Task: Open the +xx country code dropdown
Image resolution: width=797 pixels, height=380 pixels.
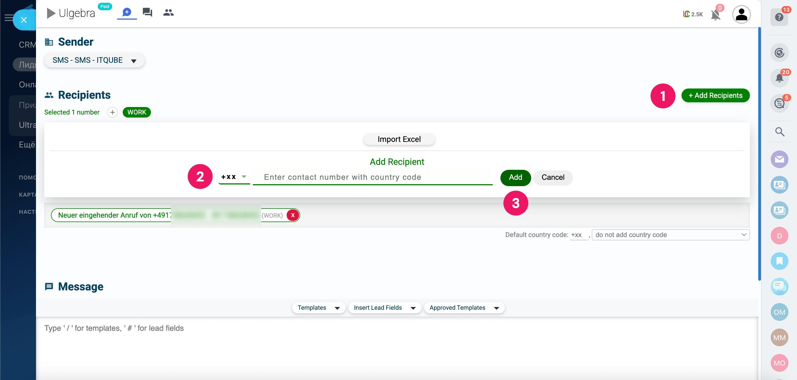Action: point(234,177)
